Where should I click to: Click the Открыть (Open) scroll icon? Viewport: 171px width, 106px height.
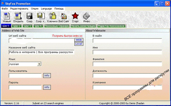click(x=18, y=16)
